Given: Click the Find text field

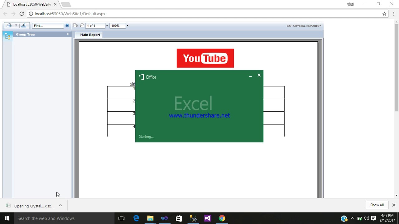Looking at the screenshot, I should coord(48,26).
